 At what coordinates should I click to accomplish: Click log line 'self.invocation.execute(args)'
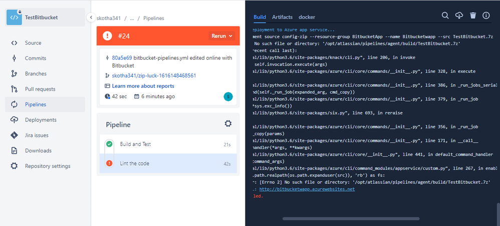(291, 64)
